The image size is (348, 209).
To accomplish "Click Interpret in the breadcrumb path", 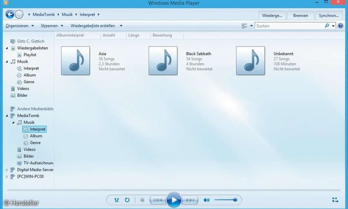I will 87,15.
